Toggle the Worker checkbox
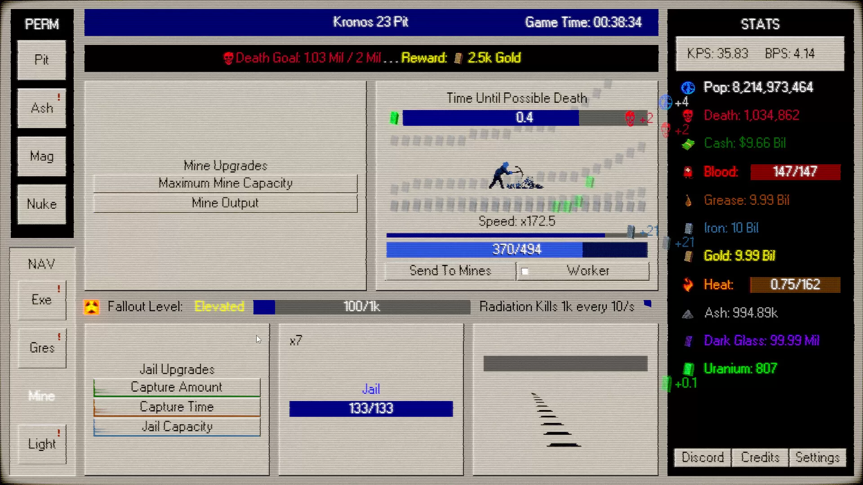Viewport: 863px width, 485px height. tap(525, 271)
